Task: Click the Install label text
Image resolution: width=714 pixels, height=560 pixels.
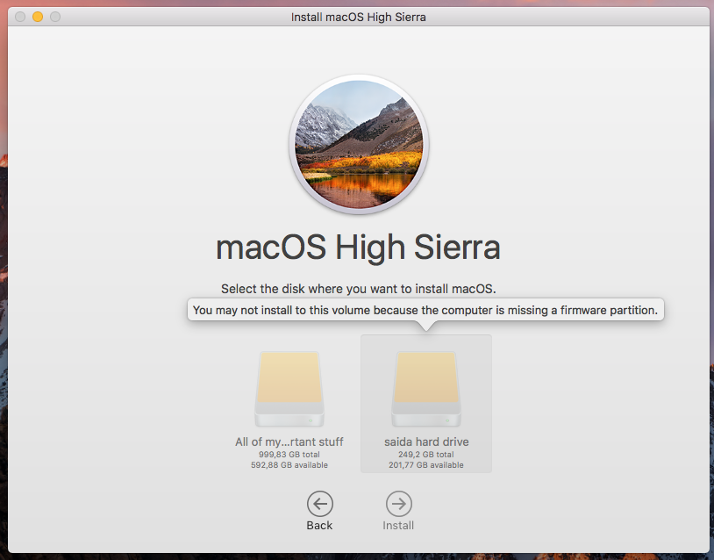Action: [398, 526]
